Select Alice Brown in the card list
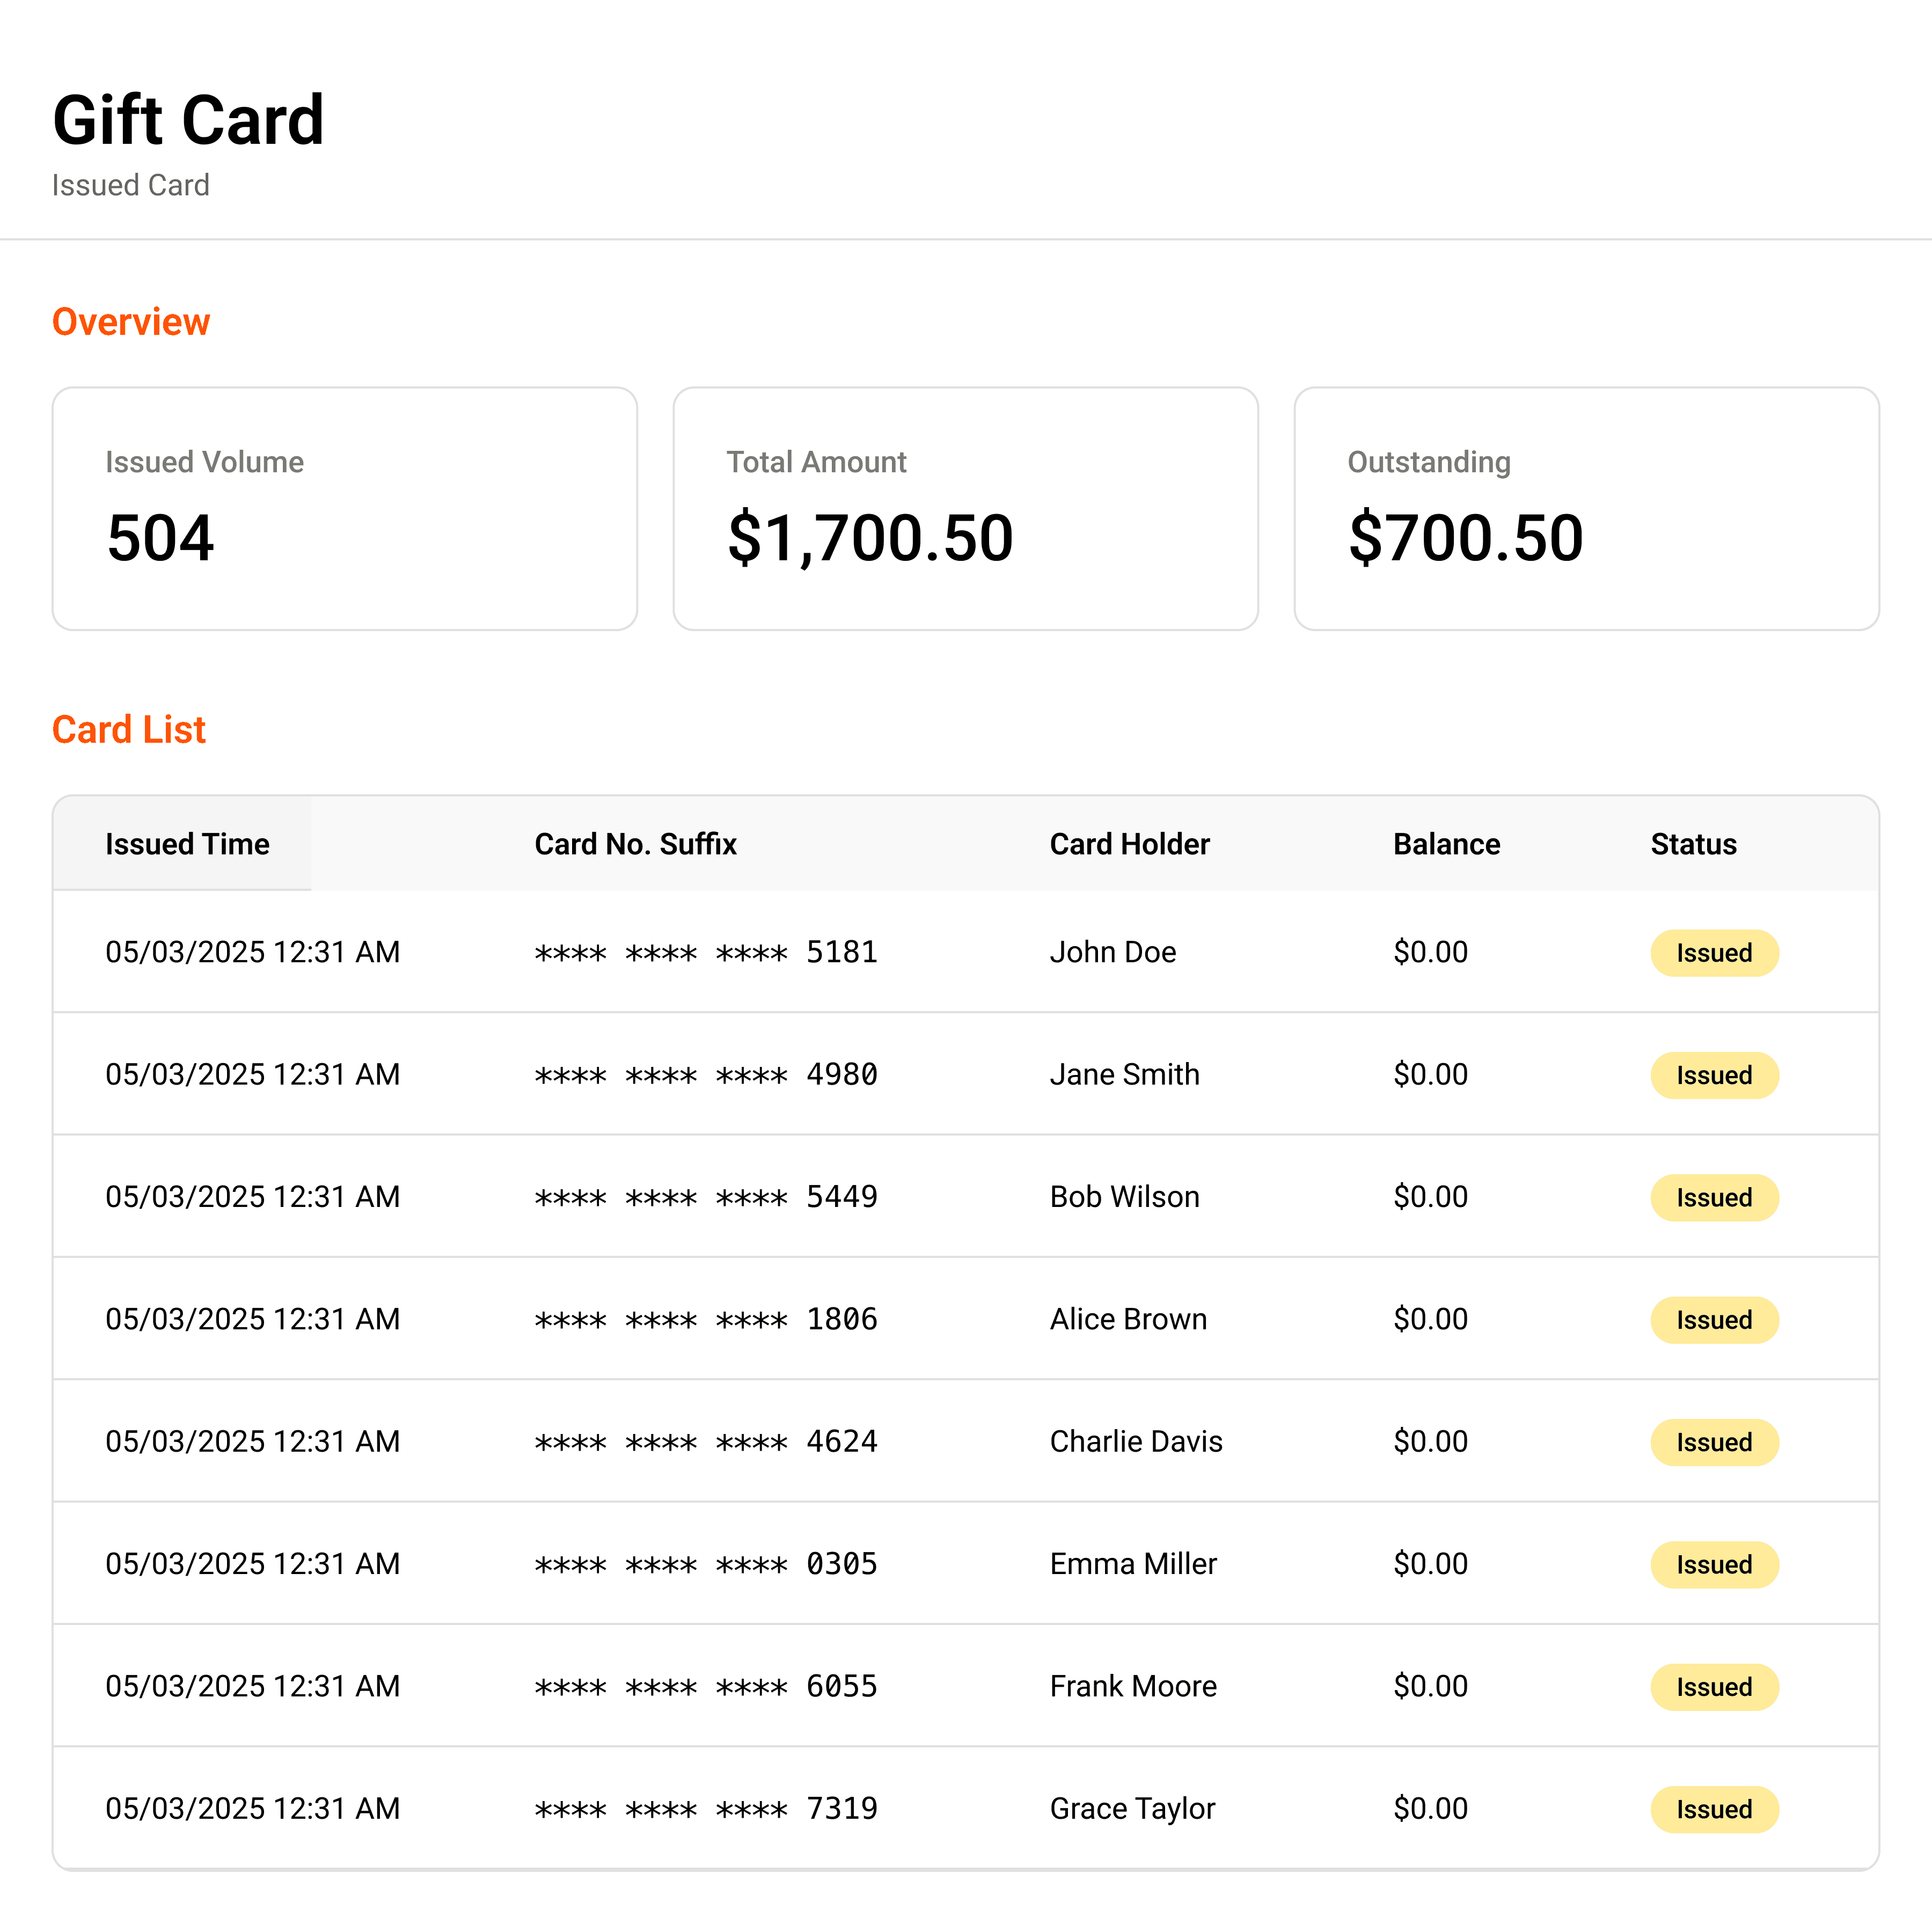Screen dimensions: 1932x1932 click(1128, 1319)
